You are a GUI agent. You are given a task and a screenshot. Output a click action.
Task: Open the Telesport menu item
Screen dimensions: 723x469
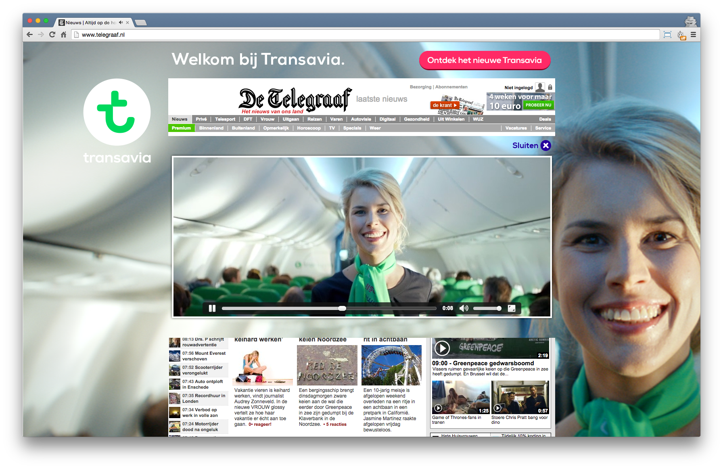225,119
